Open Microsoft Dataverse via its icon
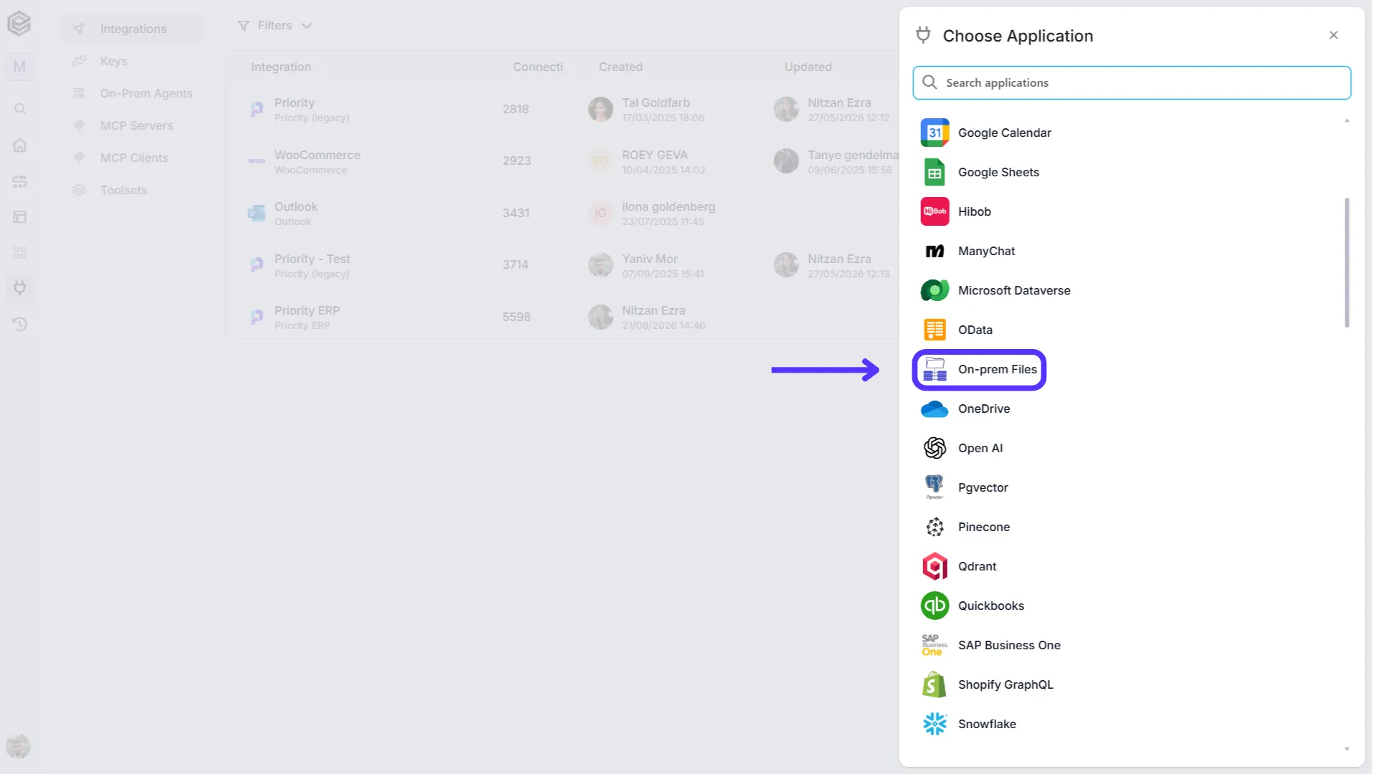1376x774 pixels. [x=935, y=290]
